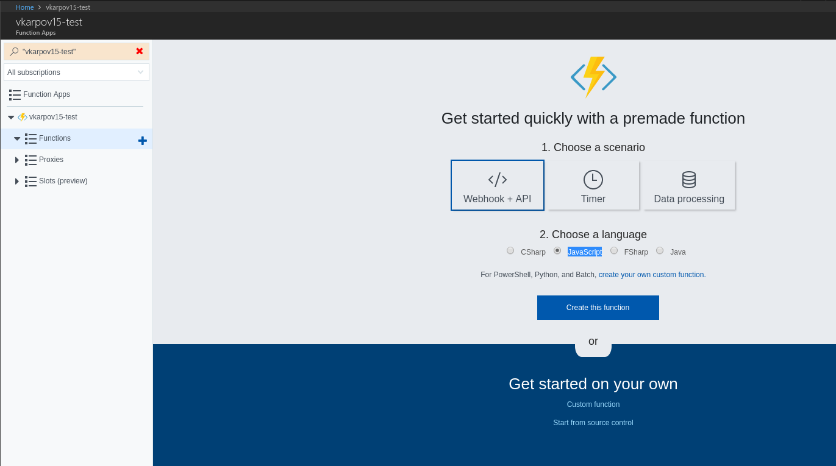Image resolution: width=836 pixels, height=466 pixels.
Task: Click the magnifier search icon
Action: (x=14, y=52)
